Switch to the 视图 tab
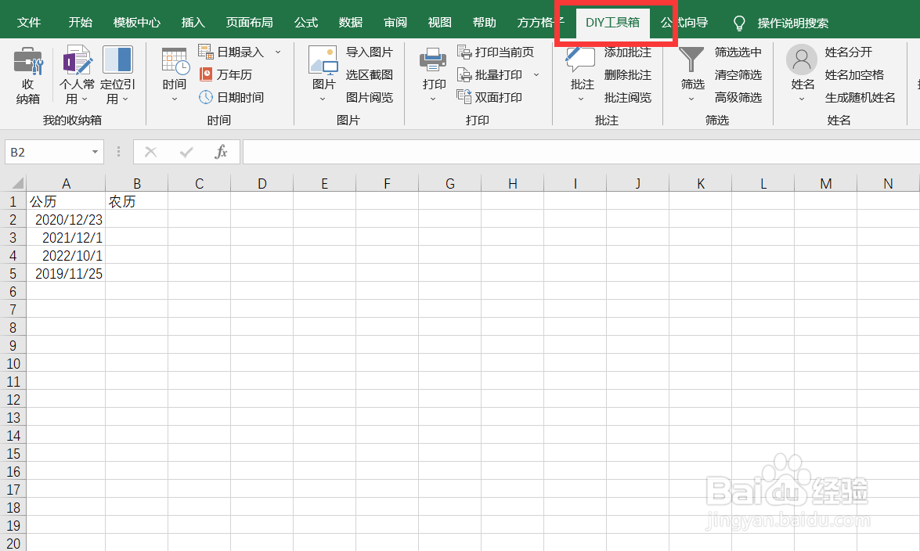 (439, 22)
